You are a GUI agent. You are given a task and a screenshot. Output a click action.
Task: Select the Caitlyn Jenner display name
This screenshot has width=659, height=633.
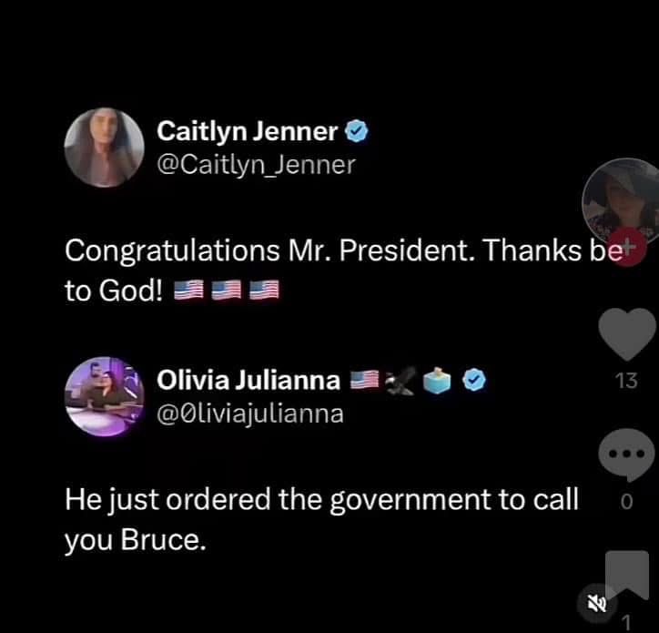tap(248, 131)
